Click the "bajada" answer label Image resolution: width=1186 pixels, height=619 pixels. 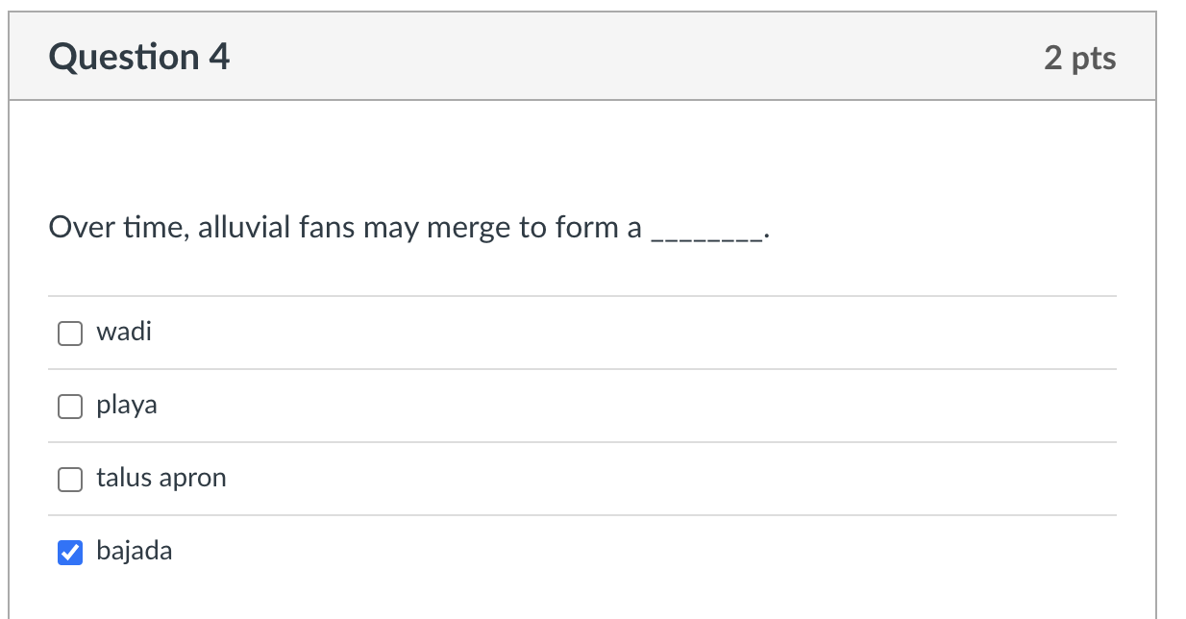[135, 552]
